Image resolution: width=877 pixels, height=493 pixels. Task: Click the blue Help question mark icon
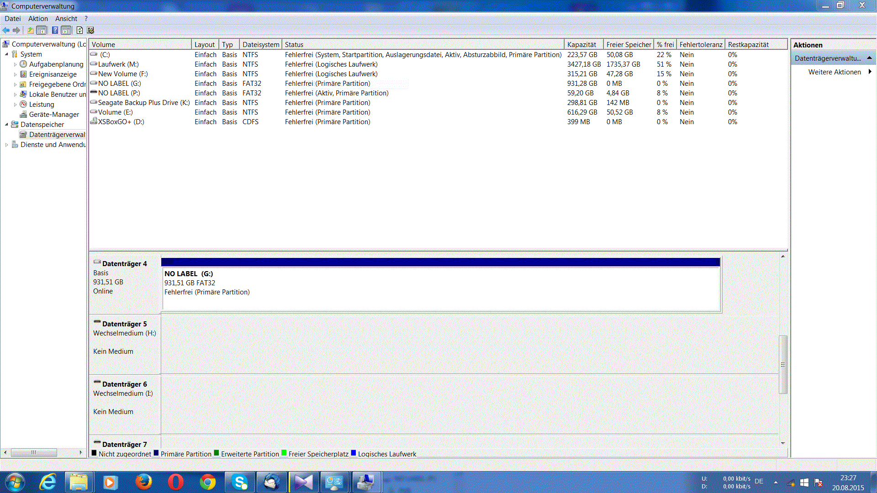tap(55, 30)
